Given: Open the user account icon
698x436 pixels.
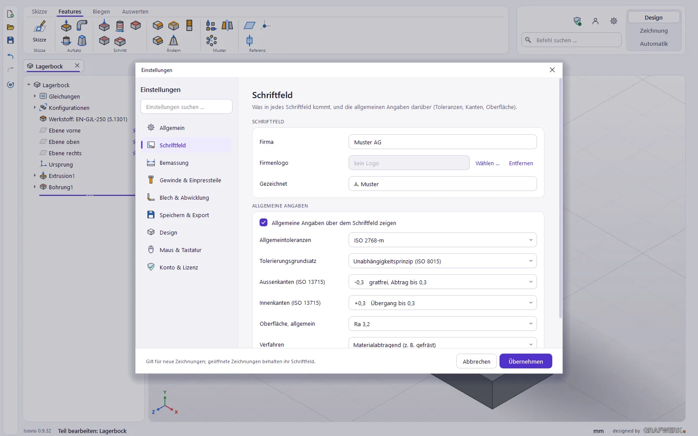Looking at the screenshot, I should point(595,21).
